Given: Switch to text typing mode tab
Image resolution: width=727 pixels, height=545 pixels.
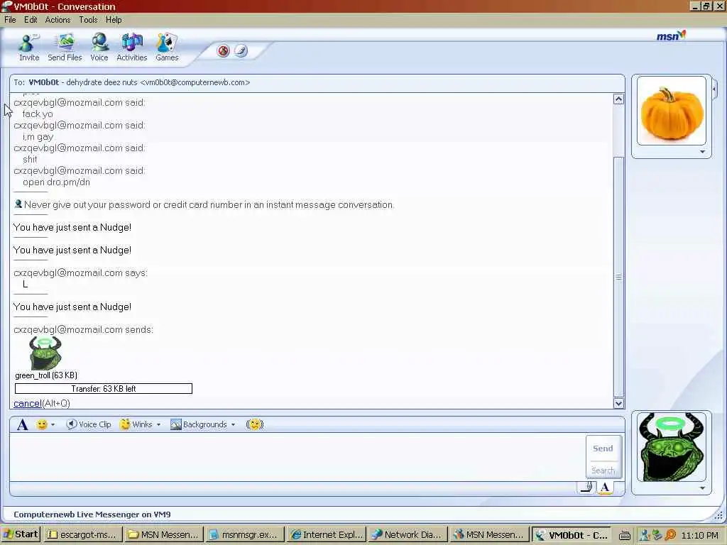Looking at the screenshot, I should pos(605,487).
